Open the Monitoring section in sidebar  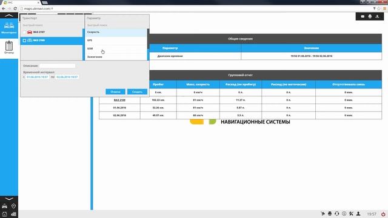9,28
